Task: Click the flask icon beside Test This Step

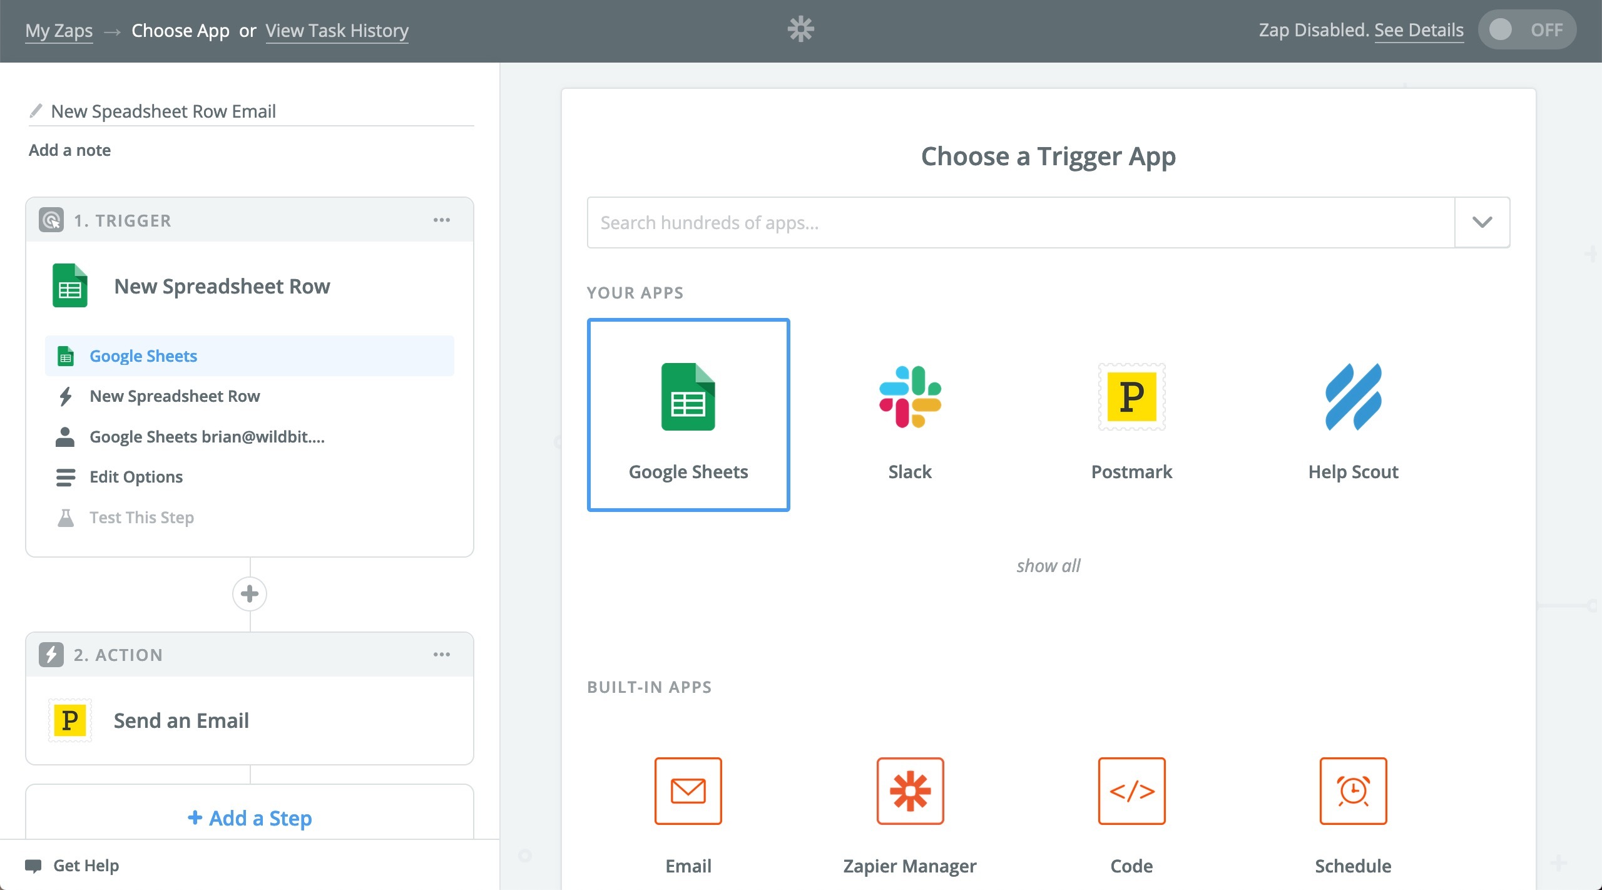Action: click(x=65, y=518)
